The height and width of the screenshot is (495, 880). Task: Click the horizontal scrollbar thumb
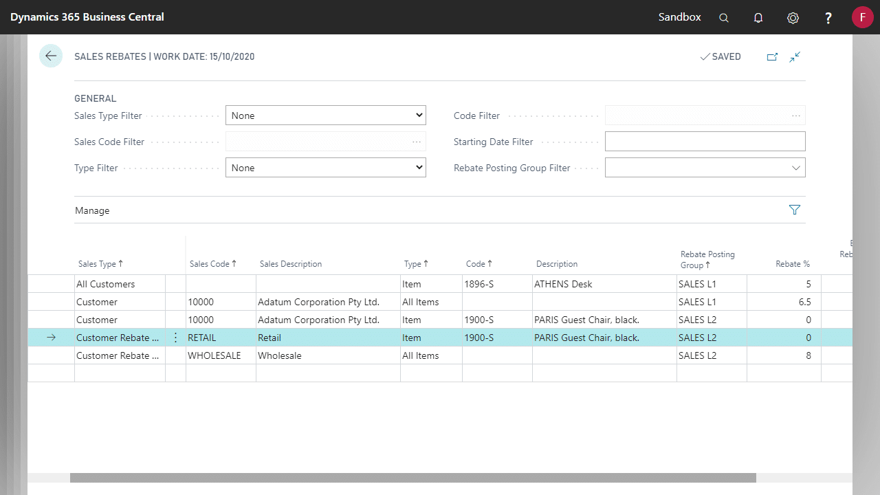point(412,478)
